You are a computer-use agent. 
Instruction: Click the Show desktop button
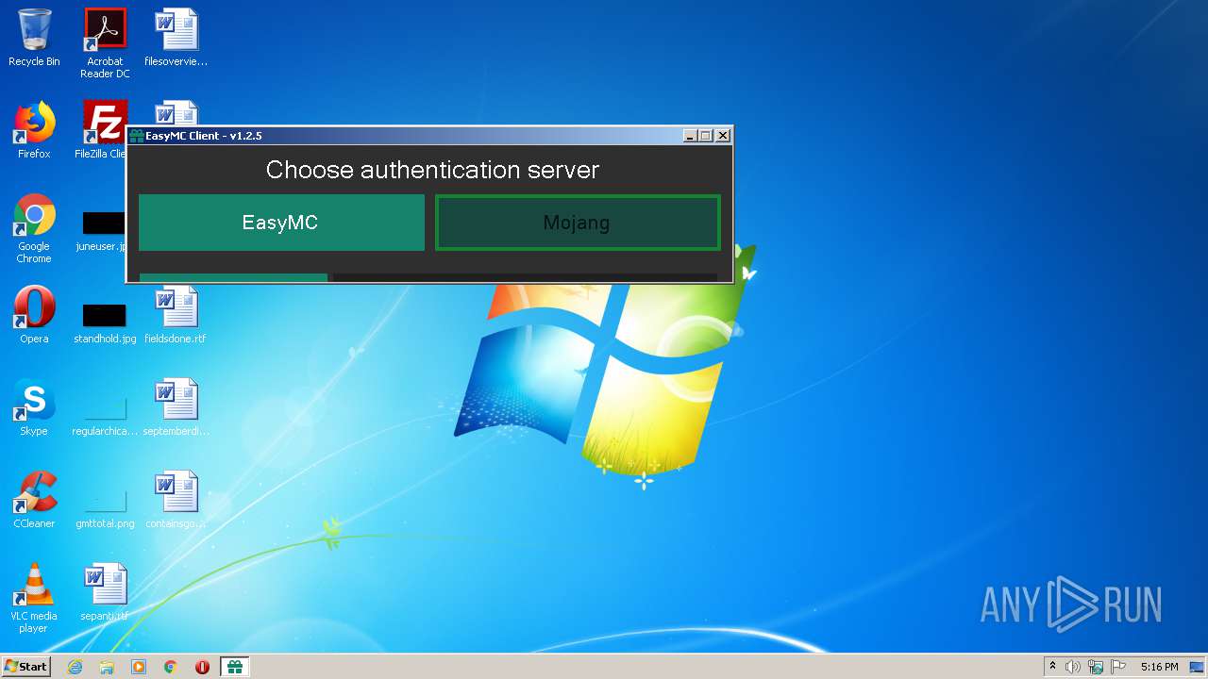coord(1198,667)
